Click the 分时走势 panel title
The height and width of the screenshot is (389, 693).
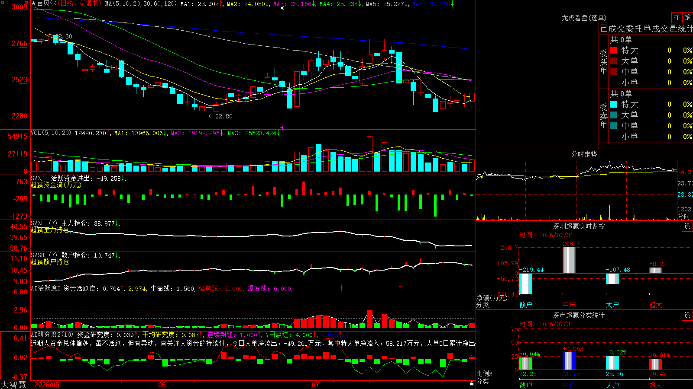[x=584, y=154]
